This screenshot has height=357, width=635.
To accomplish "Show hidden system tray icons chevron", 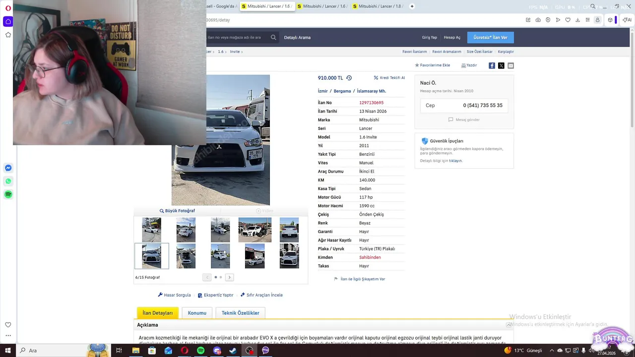I will (551, 351).
